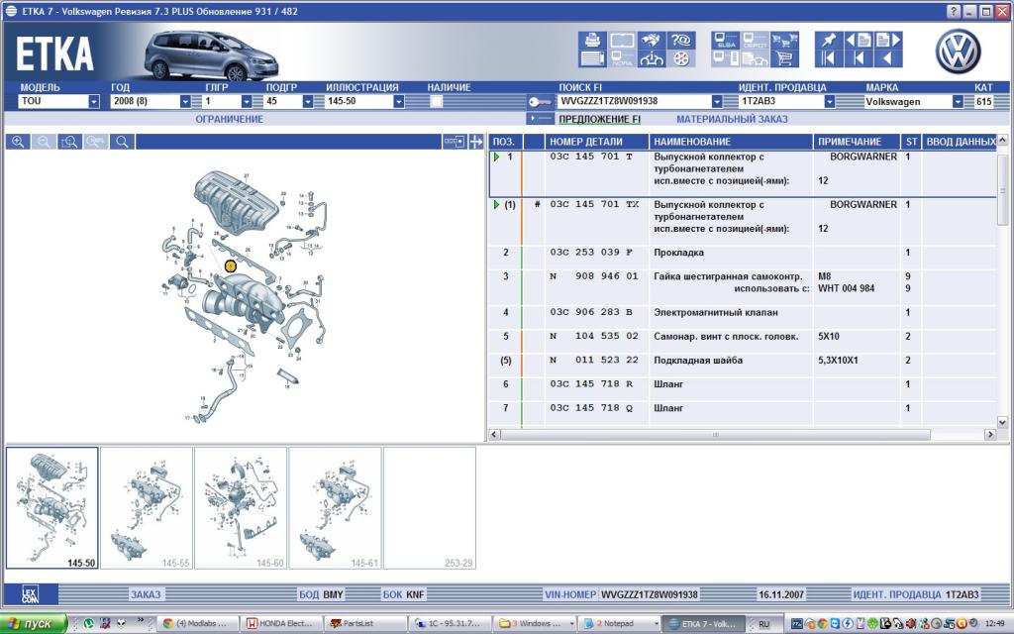This screenshot has height=634, width=1014.
Task: Click the split panel arrows icon
Action: [x=476, y=142]
